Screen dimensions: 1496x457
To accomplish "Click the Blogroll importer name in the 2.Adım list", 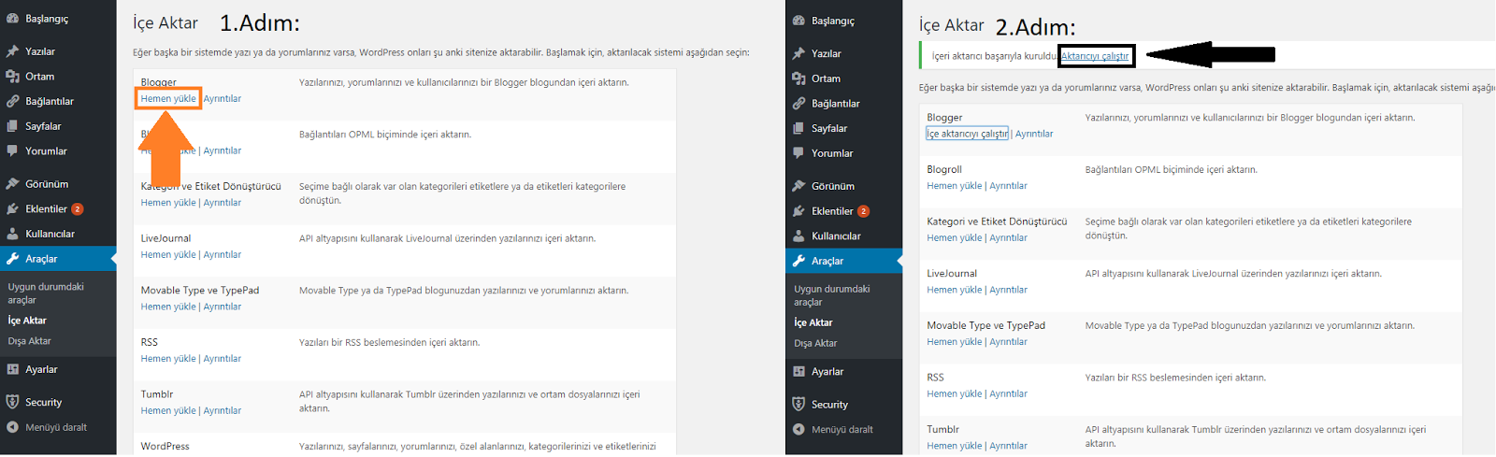I will [944, 169].
